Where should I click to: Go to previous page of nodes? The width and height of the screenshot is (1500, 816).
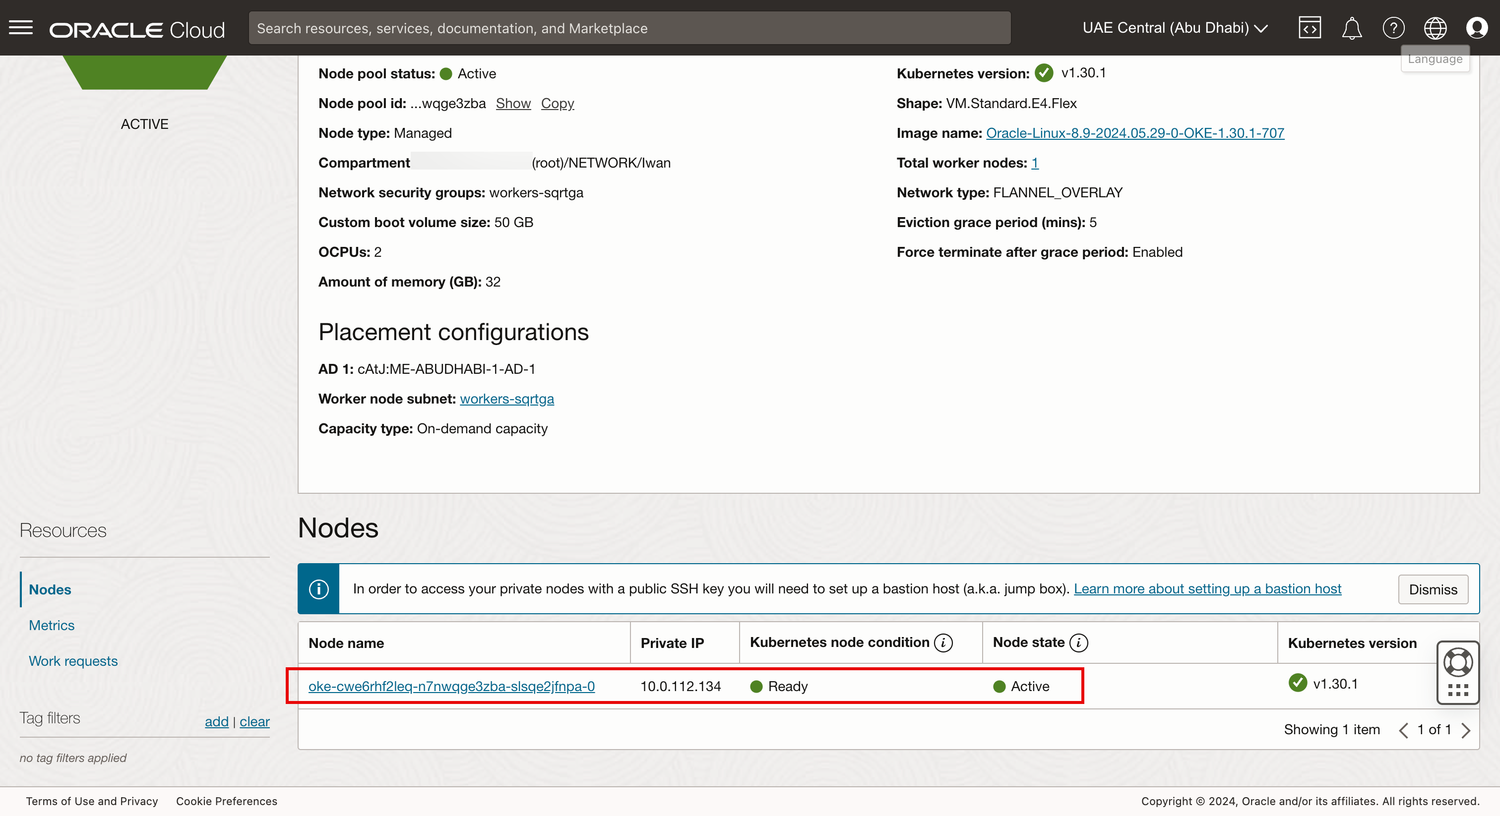tap(1403, 730)
